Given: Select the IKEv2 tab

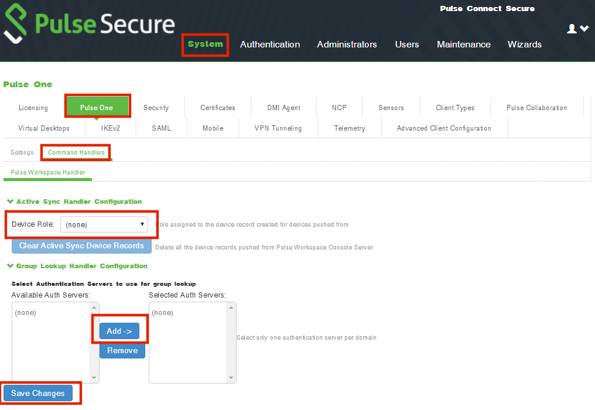Looking at the screenshot, I should (x=111, y=128).
